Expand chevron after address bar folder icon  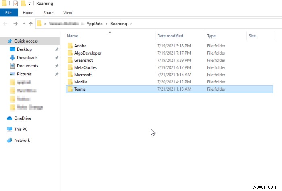[x=45, y=24]
